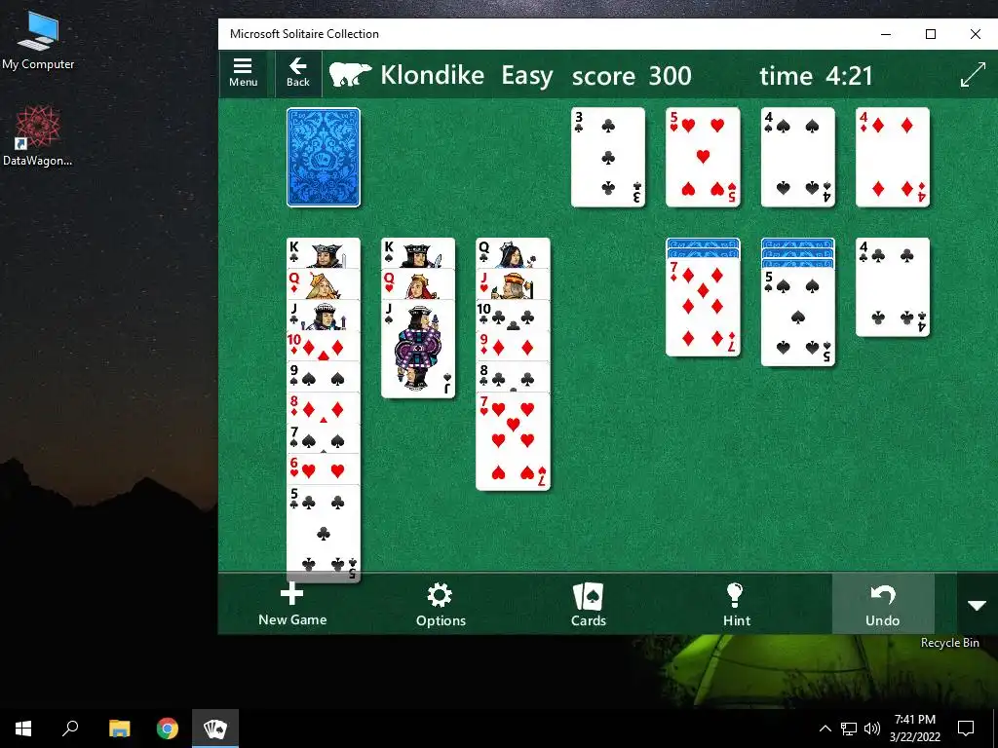Open the Windows Start menu
The image size is (998, 748).
(23, 729)
